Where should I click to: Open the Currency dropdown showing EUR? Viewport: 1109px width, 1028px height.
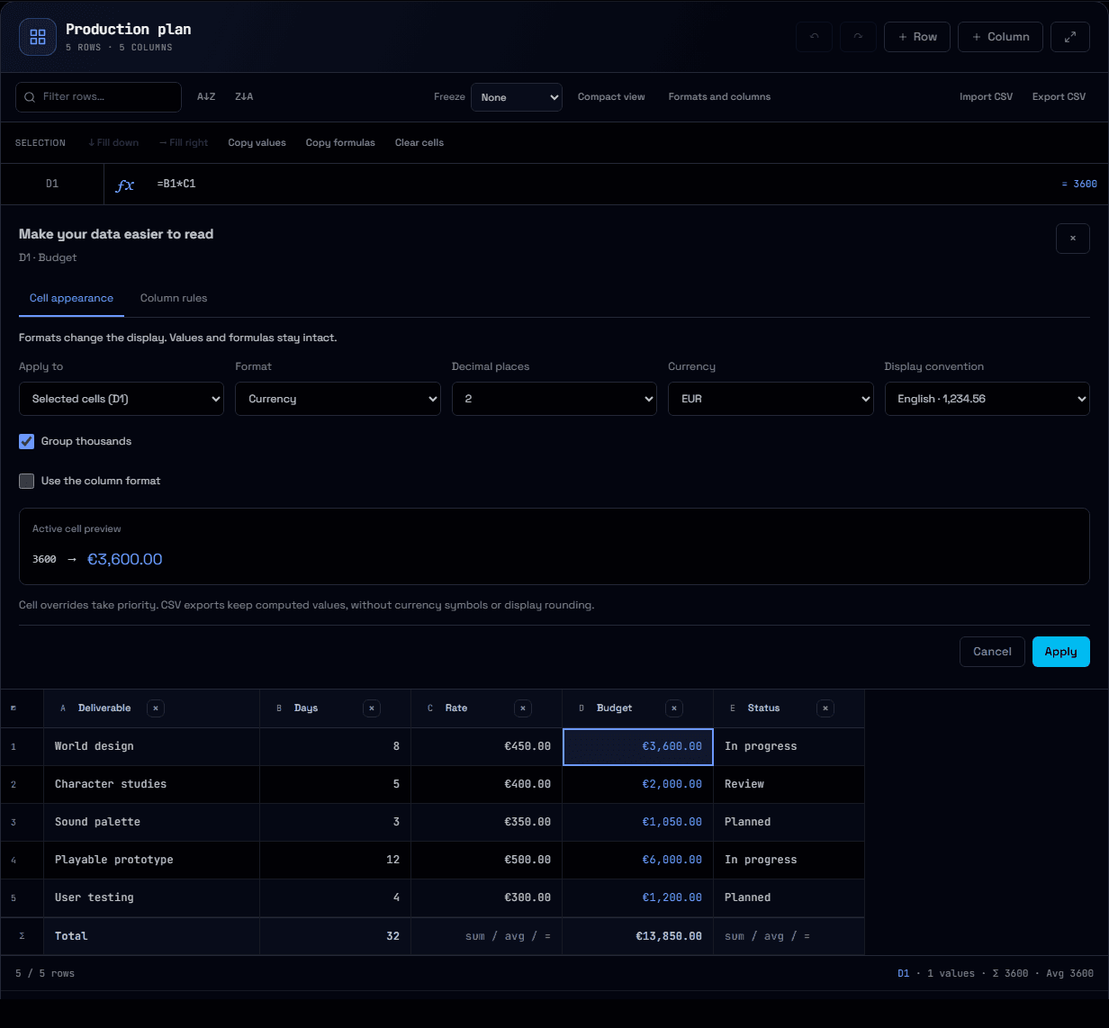771,399
